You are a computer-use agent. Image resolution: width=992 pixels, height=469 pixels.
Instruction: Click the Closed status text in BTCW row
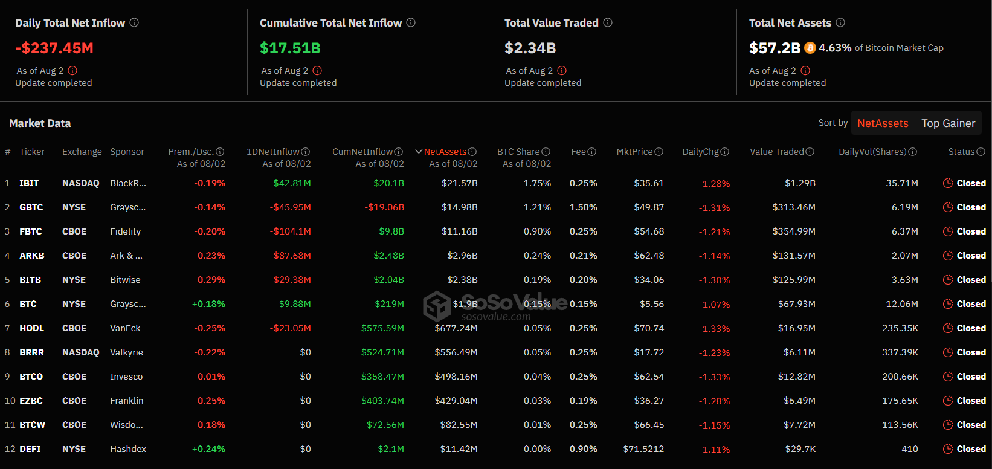(971, 425)
